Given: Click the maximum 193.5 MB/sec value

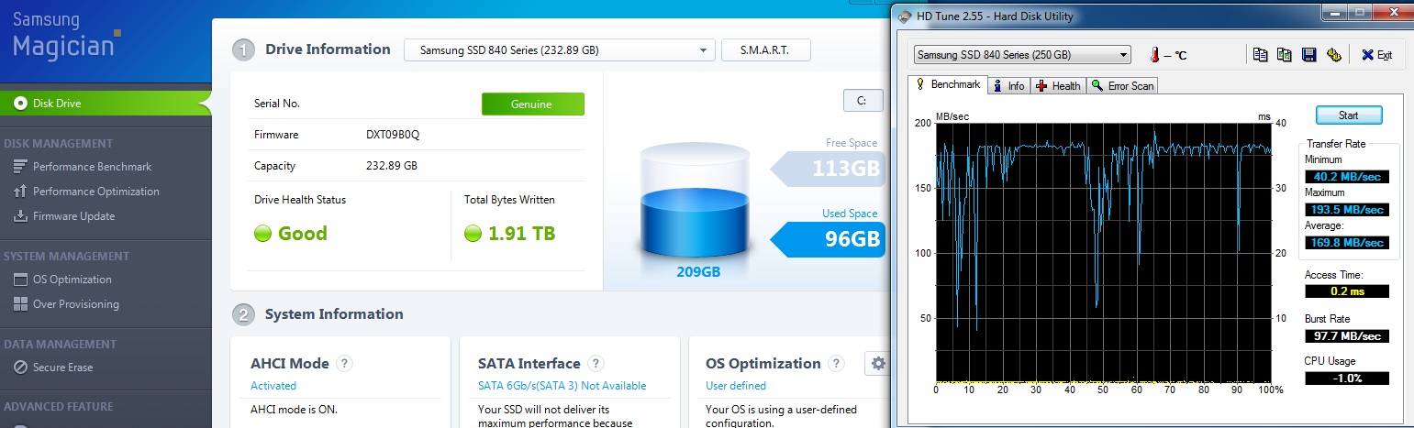Looking at the screenshot, I should [x=1347, y=210].
